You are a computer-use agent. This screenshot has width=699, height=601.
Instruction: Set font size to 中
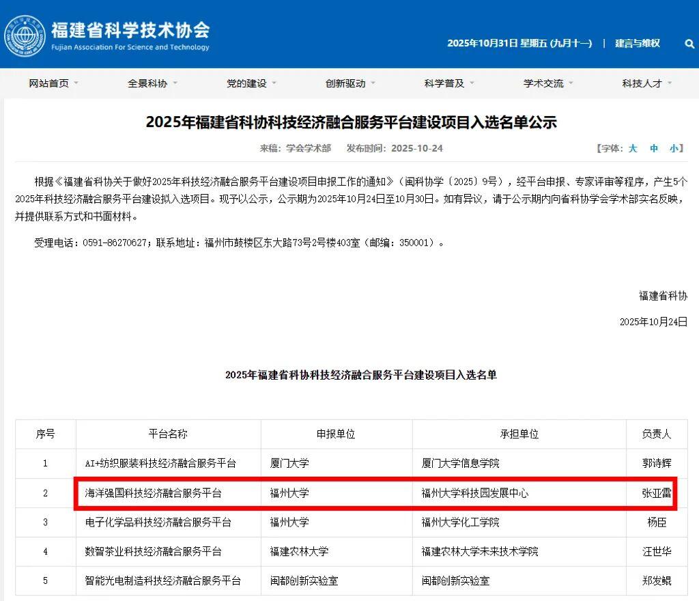pyautogui.click(x=653, y=148)
